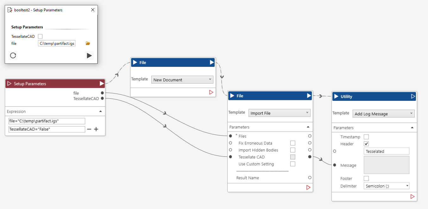Viewport: 428px width, 209px height.
Task: Toggle TessellateCAD checkbox in dialog
Action: 40,37
